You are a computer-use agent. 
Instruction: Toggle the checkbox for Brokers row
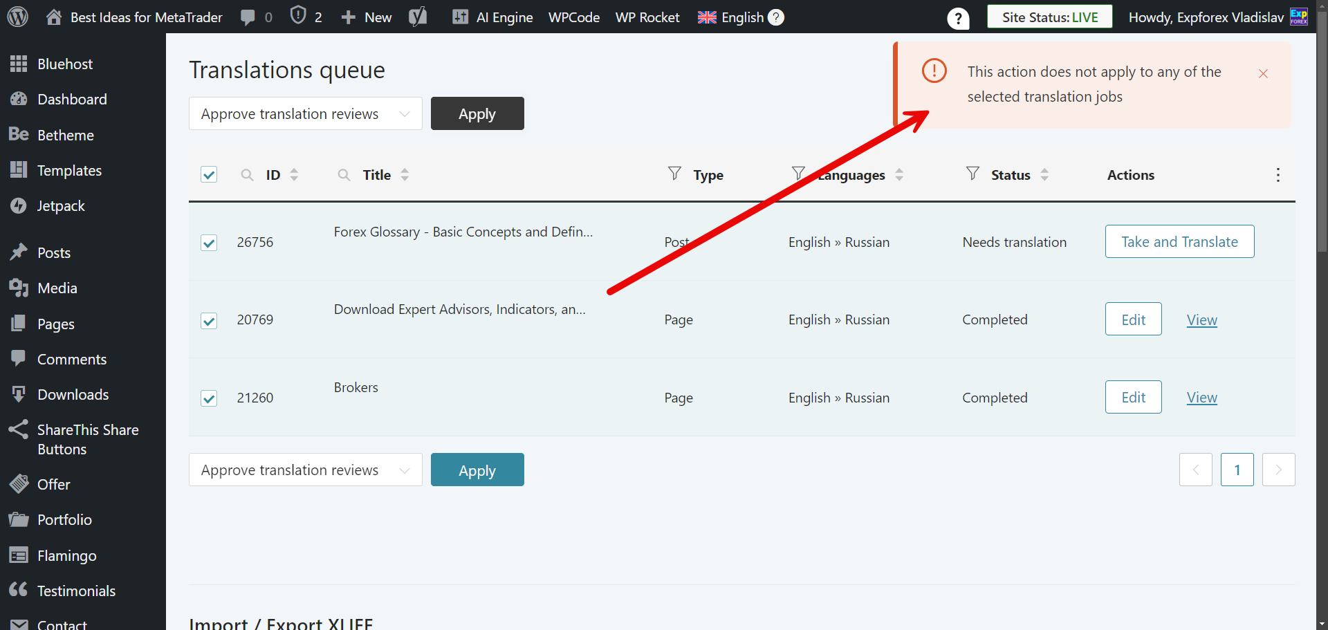click(209, 398)
